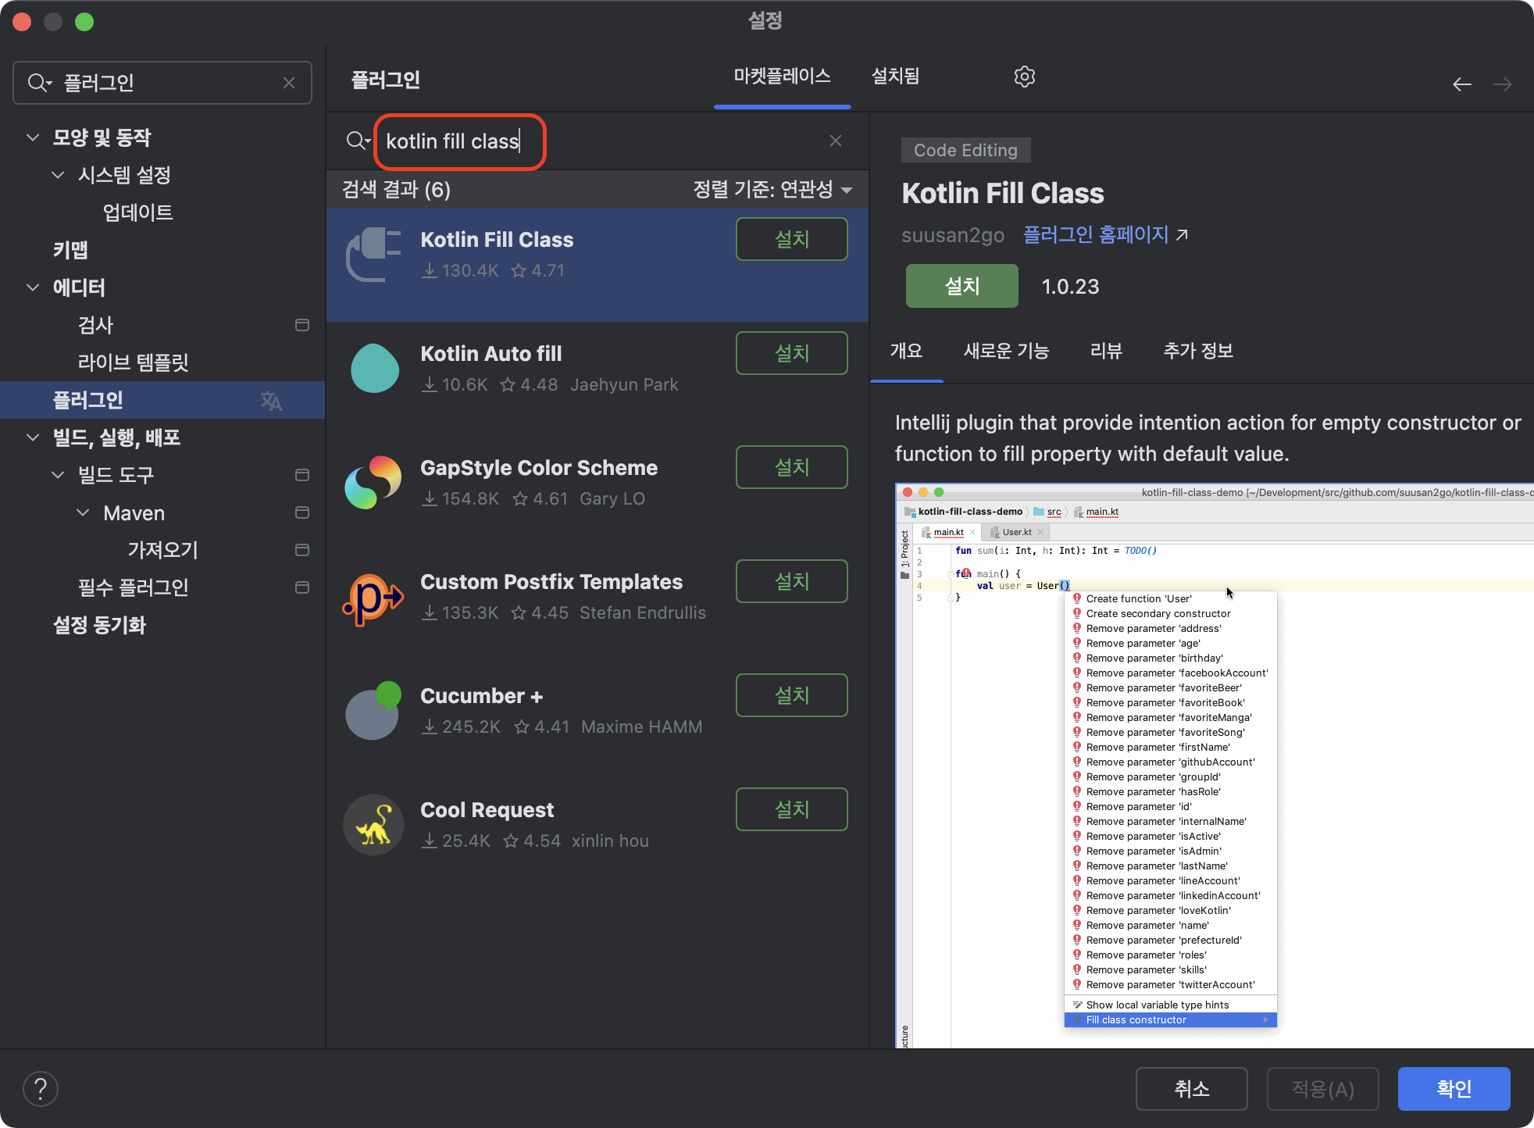This screenshot has height=1128, width=1534.
Task: Collapse the 빌드 도구 tree node
Action: tap(58, 475)
